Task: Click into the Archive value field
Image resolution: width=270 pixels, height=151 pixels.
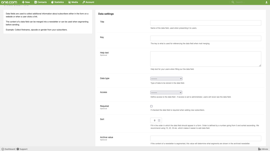Action: click(206, 138)
